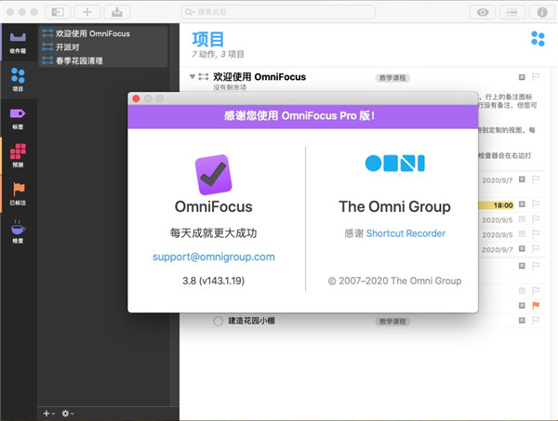Click the blue OMNI logo in About window
This screenshot has height=421, width=558.
click(x=394, y=164)
